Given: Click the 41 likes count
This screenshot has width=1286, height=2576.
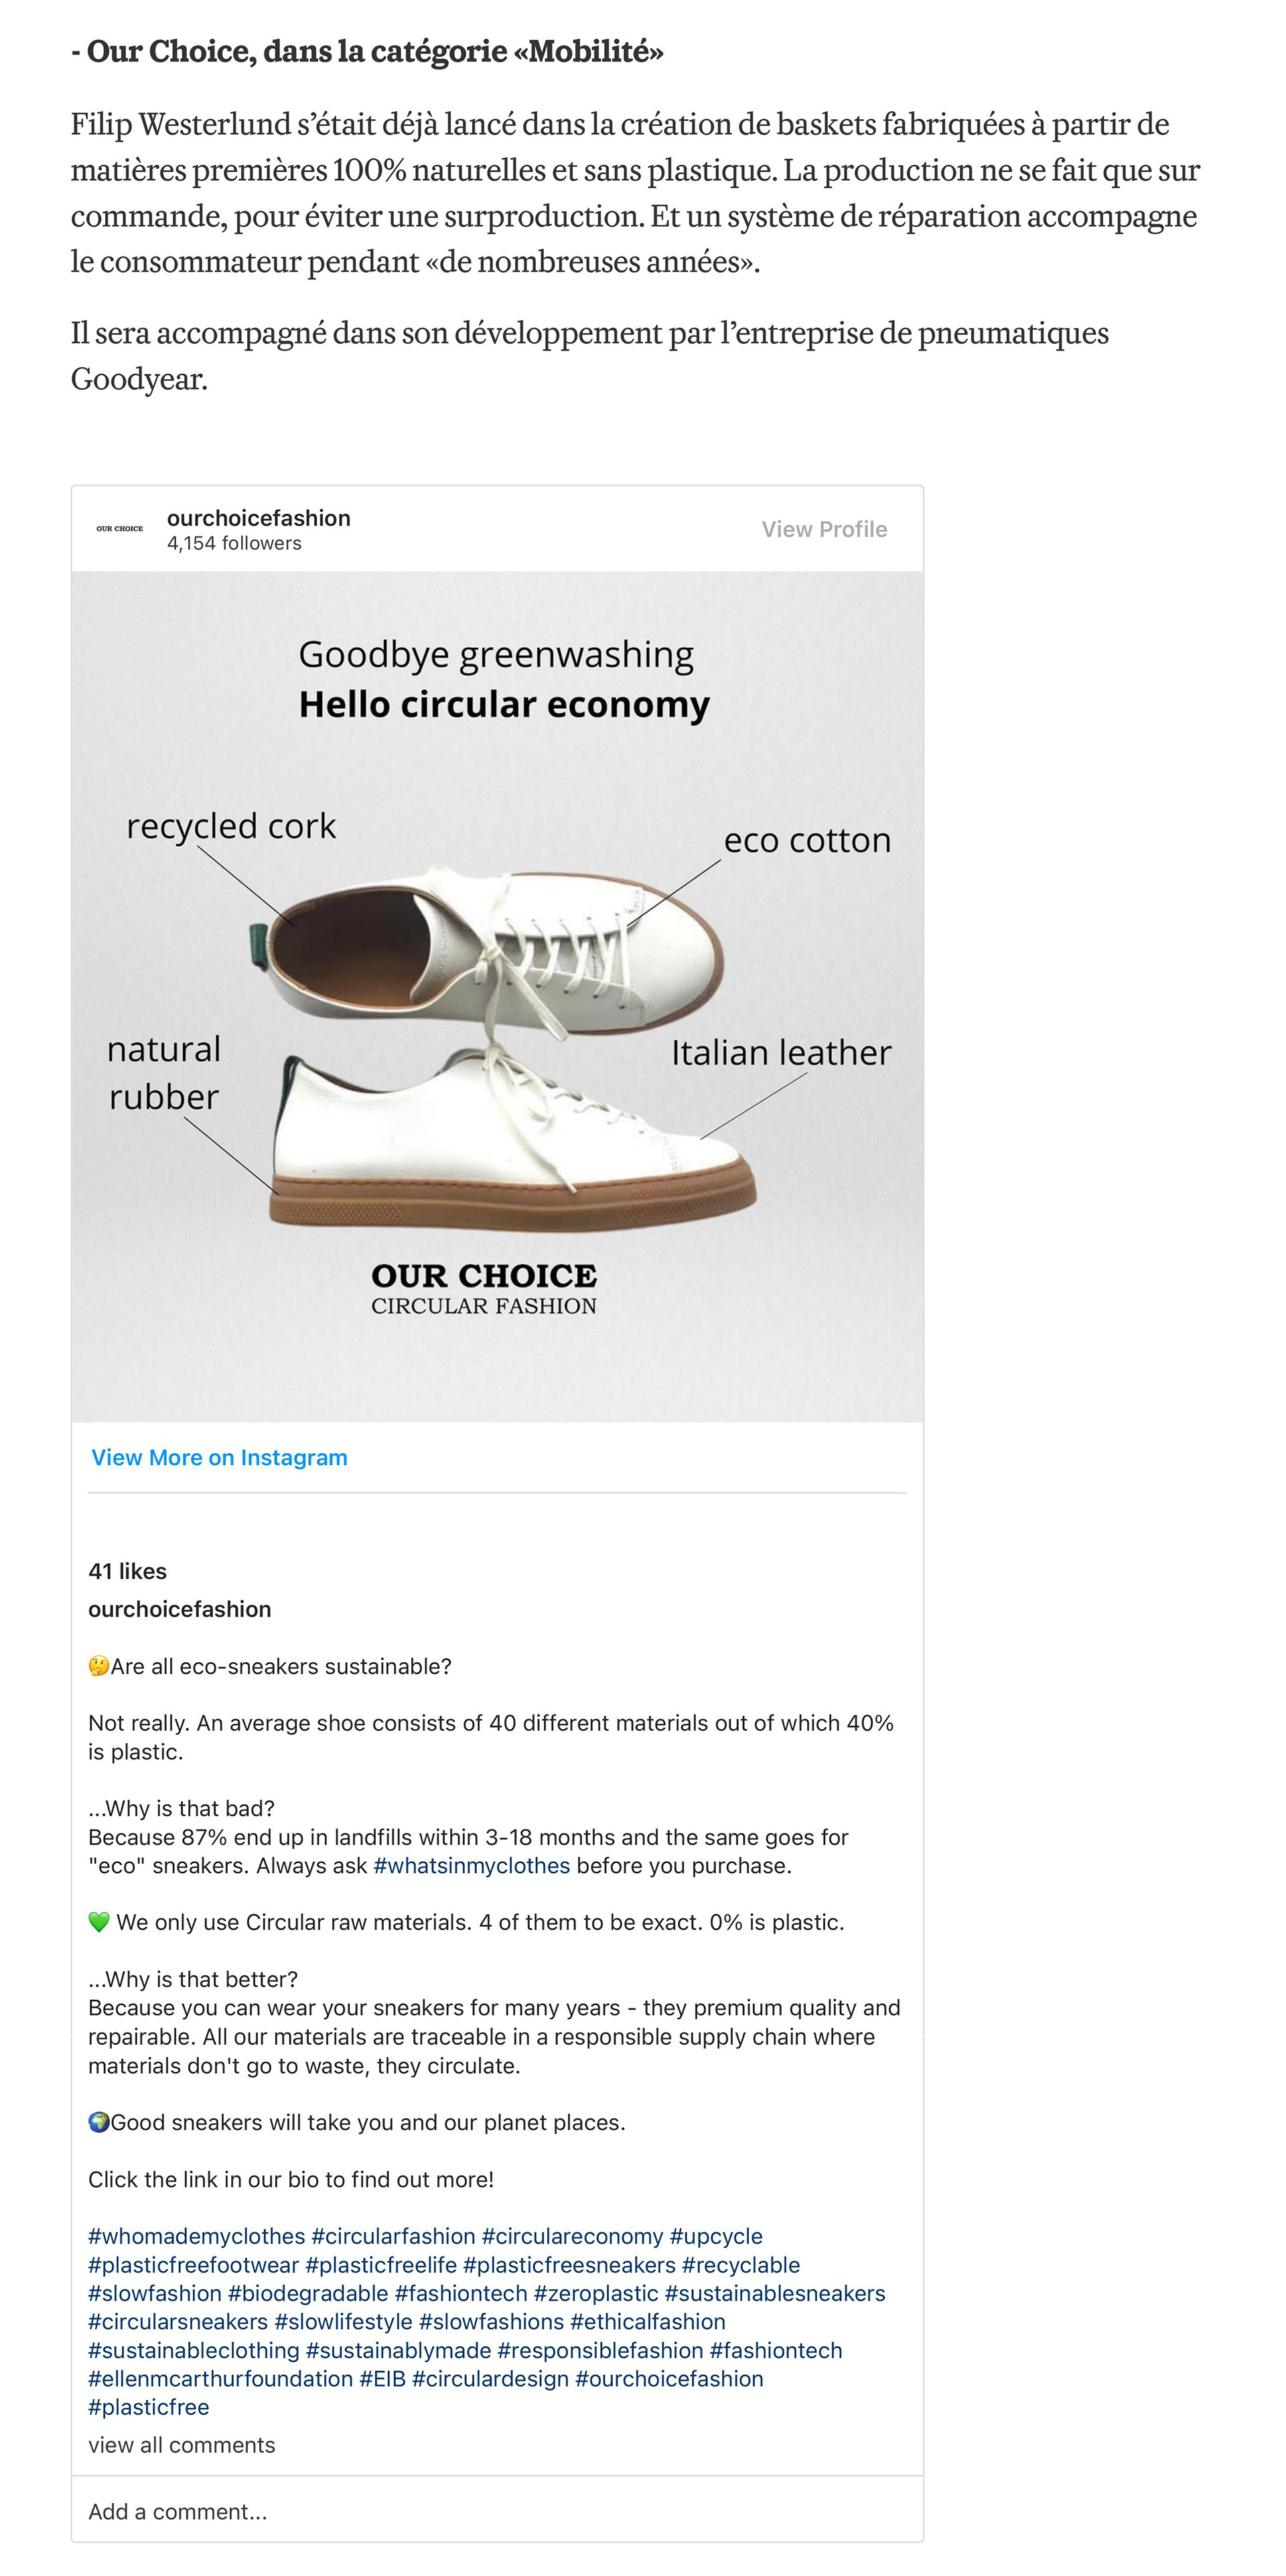Looking at the screenshot, I should coord(127,1571).
